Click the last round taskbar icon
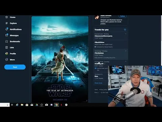Screen dimensions: 162x122 [66, 105]
